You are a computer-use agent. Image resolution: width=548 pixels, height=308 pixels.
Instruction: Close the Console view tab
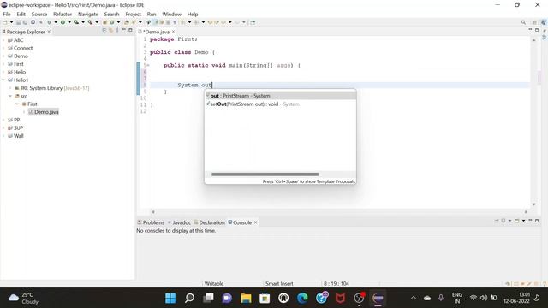click(x=255, y=222)
